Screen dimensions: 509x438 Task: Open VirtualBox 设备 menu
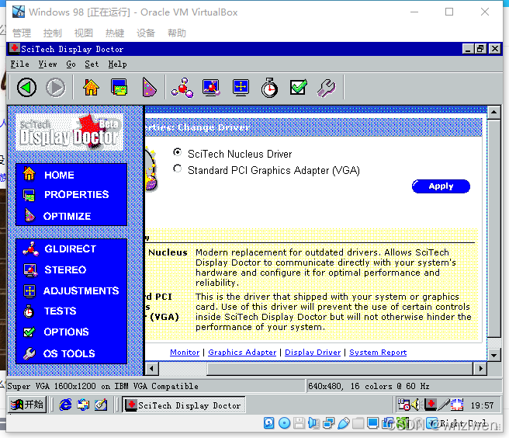click(146, 33)
